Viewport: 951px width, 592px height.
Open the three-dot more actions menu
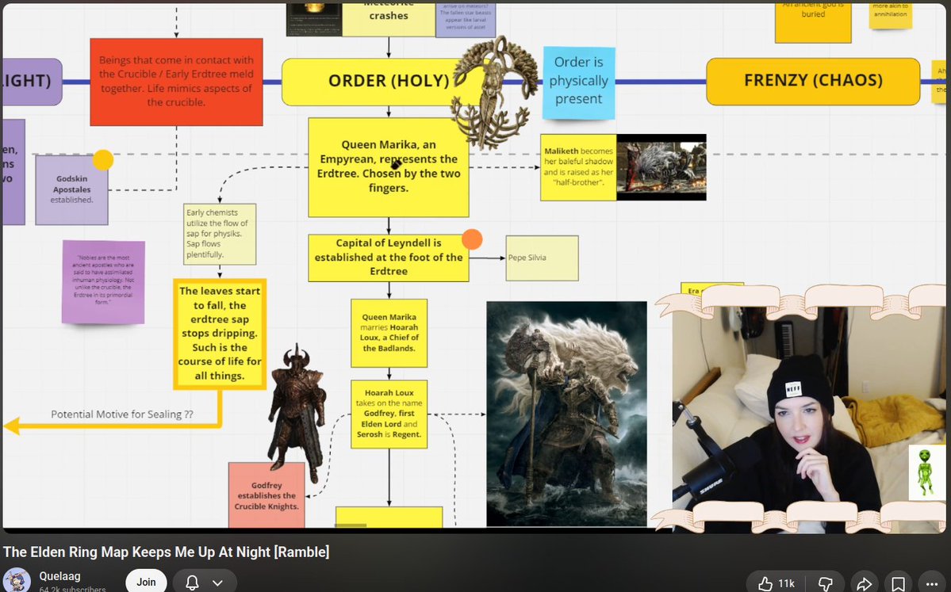point(932,583)
